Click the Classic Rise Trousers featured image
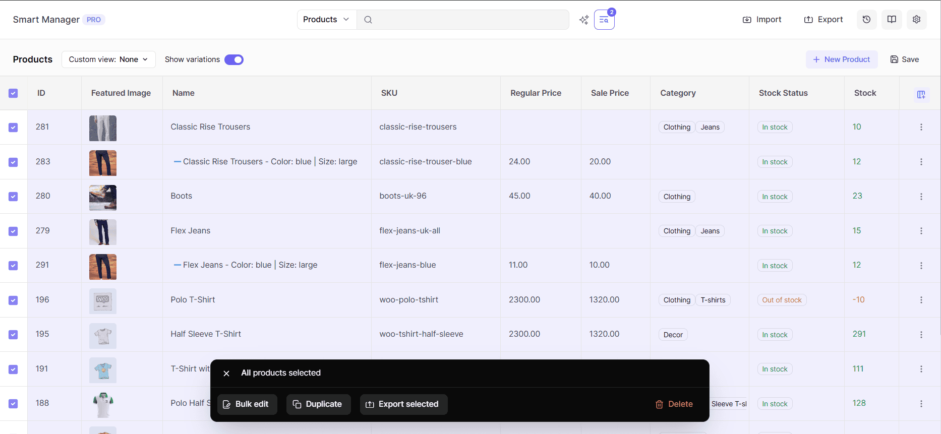941x434 pixels. pyautogui.click(x=103, y=128)
